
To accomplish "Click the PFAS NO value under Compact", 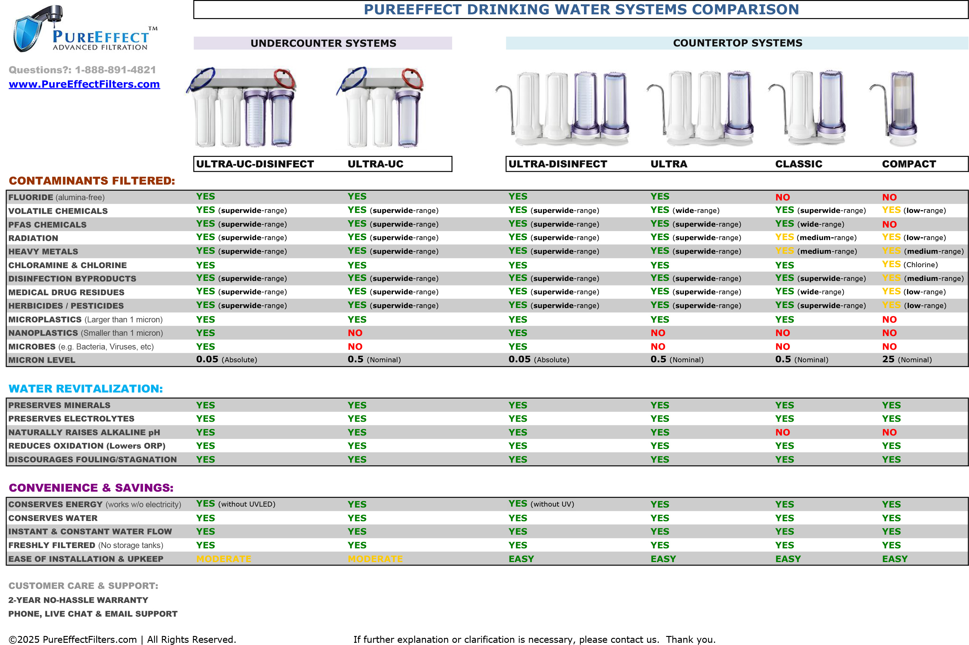I will click(889, 224).
